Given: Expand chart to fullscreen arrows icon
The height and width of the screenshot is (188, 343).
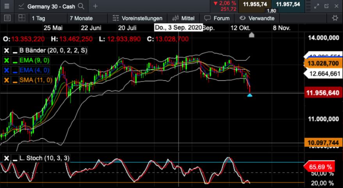Looking at the screenshot, I should 316,6.
